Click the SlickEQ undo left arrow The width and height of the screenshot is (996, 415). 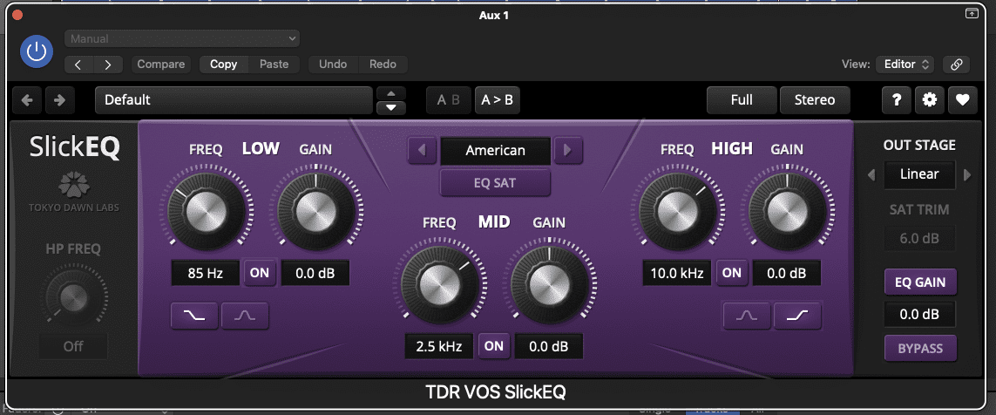pyautogui.click(x=28, y=99)
